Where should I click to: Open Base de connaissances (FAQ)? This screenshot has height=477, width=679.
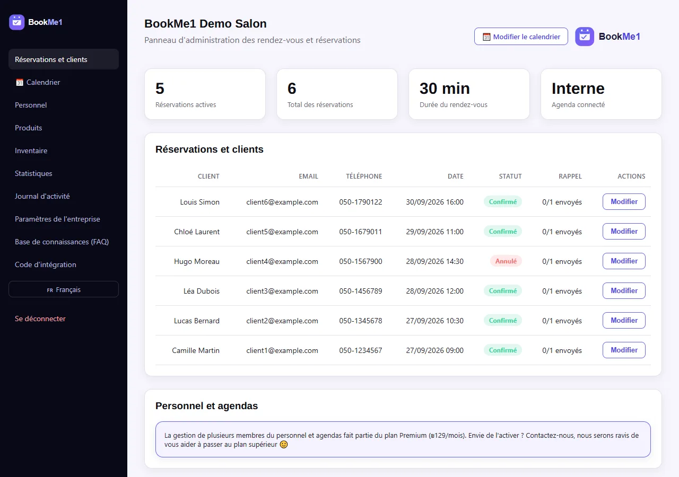click(x=64, y=242)
